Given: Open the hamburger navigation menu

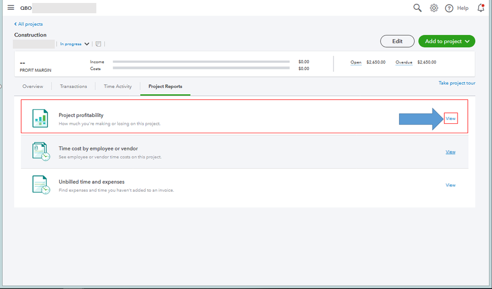Looking at the screenshot, I should click(10, 7).
